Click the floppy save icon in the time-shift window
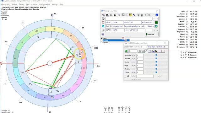This screenshot has height=113, width=201. coord(156,51)
